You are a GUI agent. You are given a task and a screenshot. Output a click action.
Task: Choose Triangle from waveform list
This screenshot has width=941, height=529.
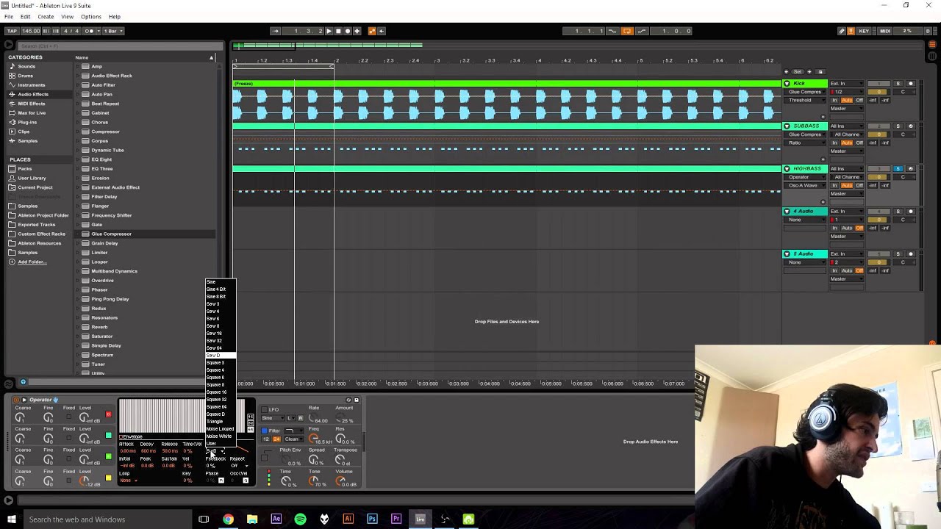pyautogui.click(x=220, y=422)
